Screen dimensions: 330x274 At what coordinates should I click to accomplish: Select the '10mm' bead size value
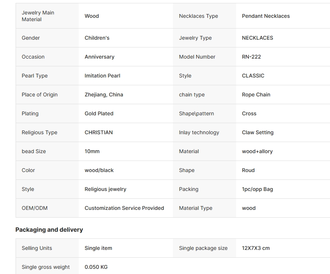[x=92, y=151]
